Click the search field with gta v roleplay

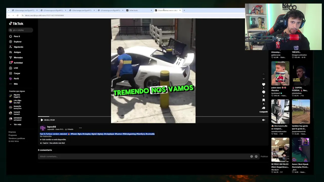click(x=21, y=30)
